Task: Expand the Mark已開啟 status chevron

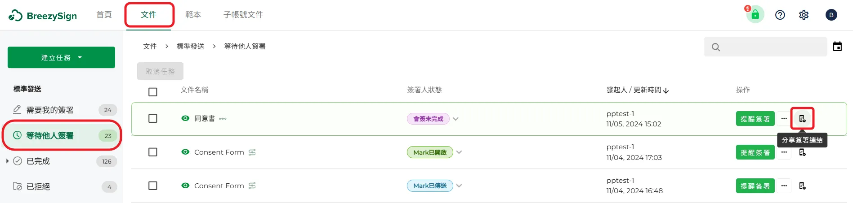Action: 459,152
